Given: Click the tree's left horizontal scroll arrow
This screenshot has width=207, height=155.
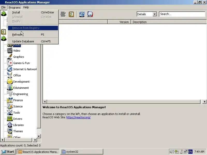Looking at the screenshot, I should [x=2, y=140].
